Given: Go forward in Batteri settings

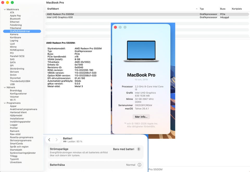Looking at the screenshot, I should click(x=57, y=140).
